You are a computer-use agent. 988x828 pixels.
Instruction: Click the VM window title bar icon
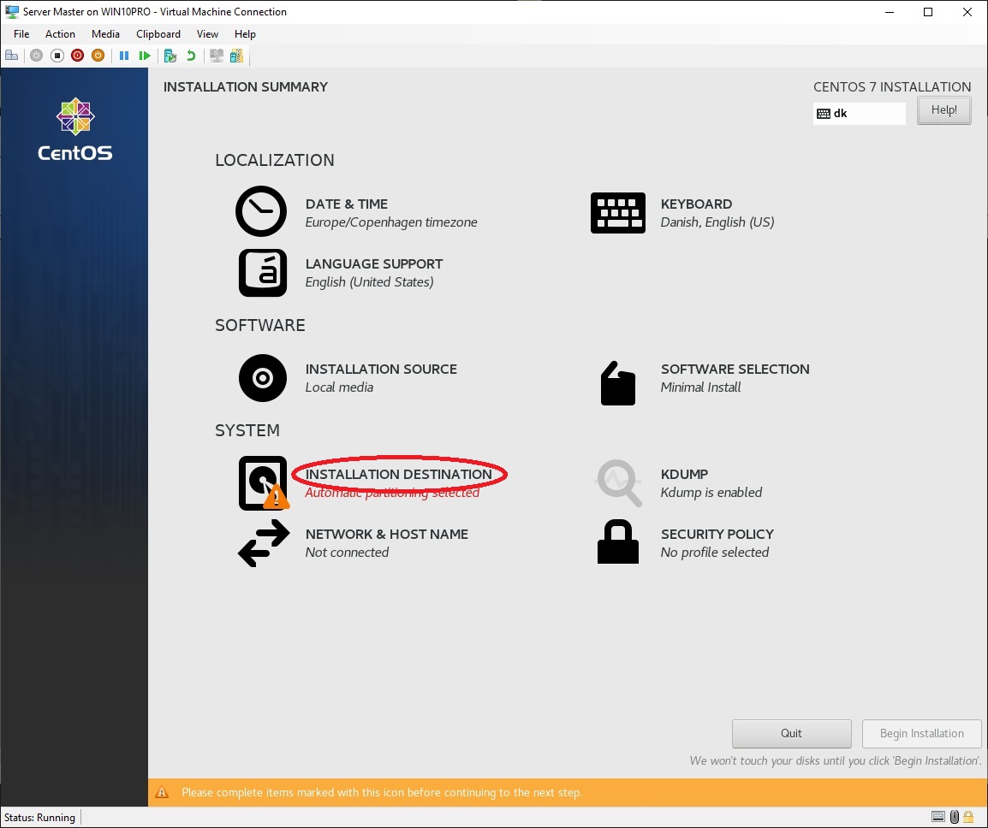pyautogui.click(x=12, y=11)
